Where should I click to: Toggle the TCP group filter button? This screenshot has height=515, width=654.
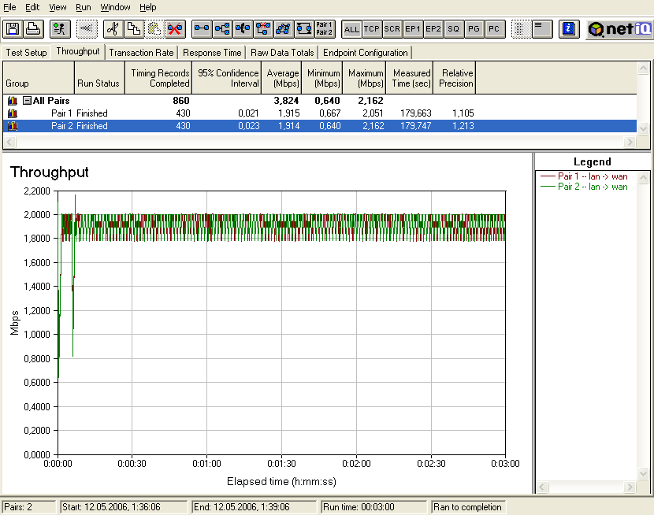[x=372, y=29]
